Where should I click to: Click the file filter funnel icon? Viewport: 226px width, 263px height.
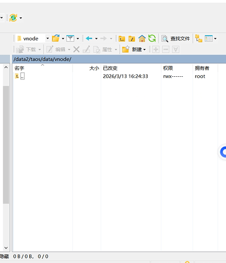(70, 38)
